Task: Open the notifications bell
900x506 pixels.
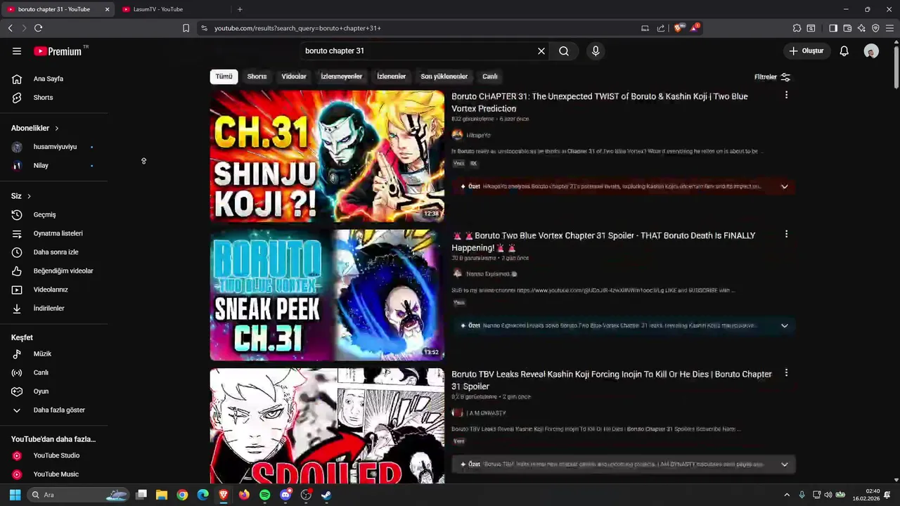Action: point(844,51)
